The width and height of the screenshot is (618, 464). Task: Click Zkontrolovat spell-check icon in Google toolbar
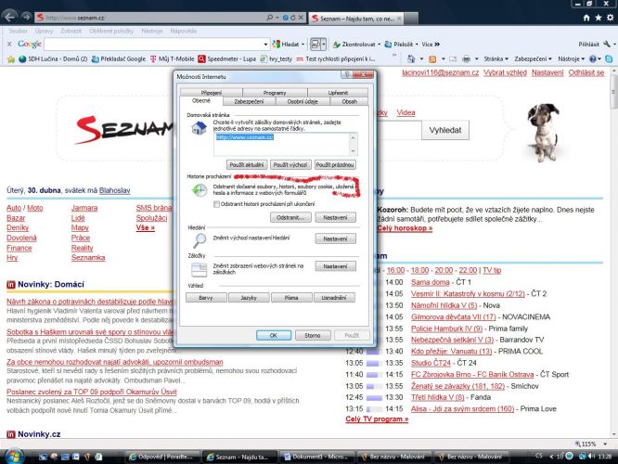pos(337,45)
